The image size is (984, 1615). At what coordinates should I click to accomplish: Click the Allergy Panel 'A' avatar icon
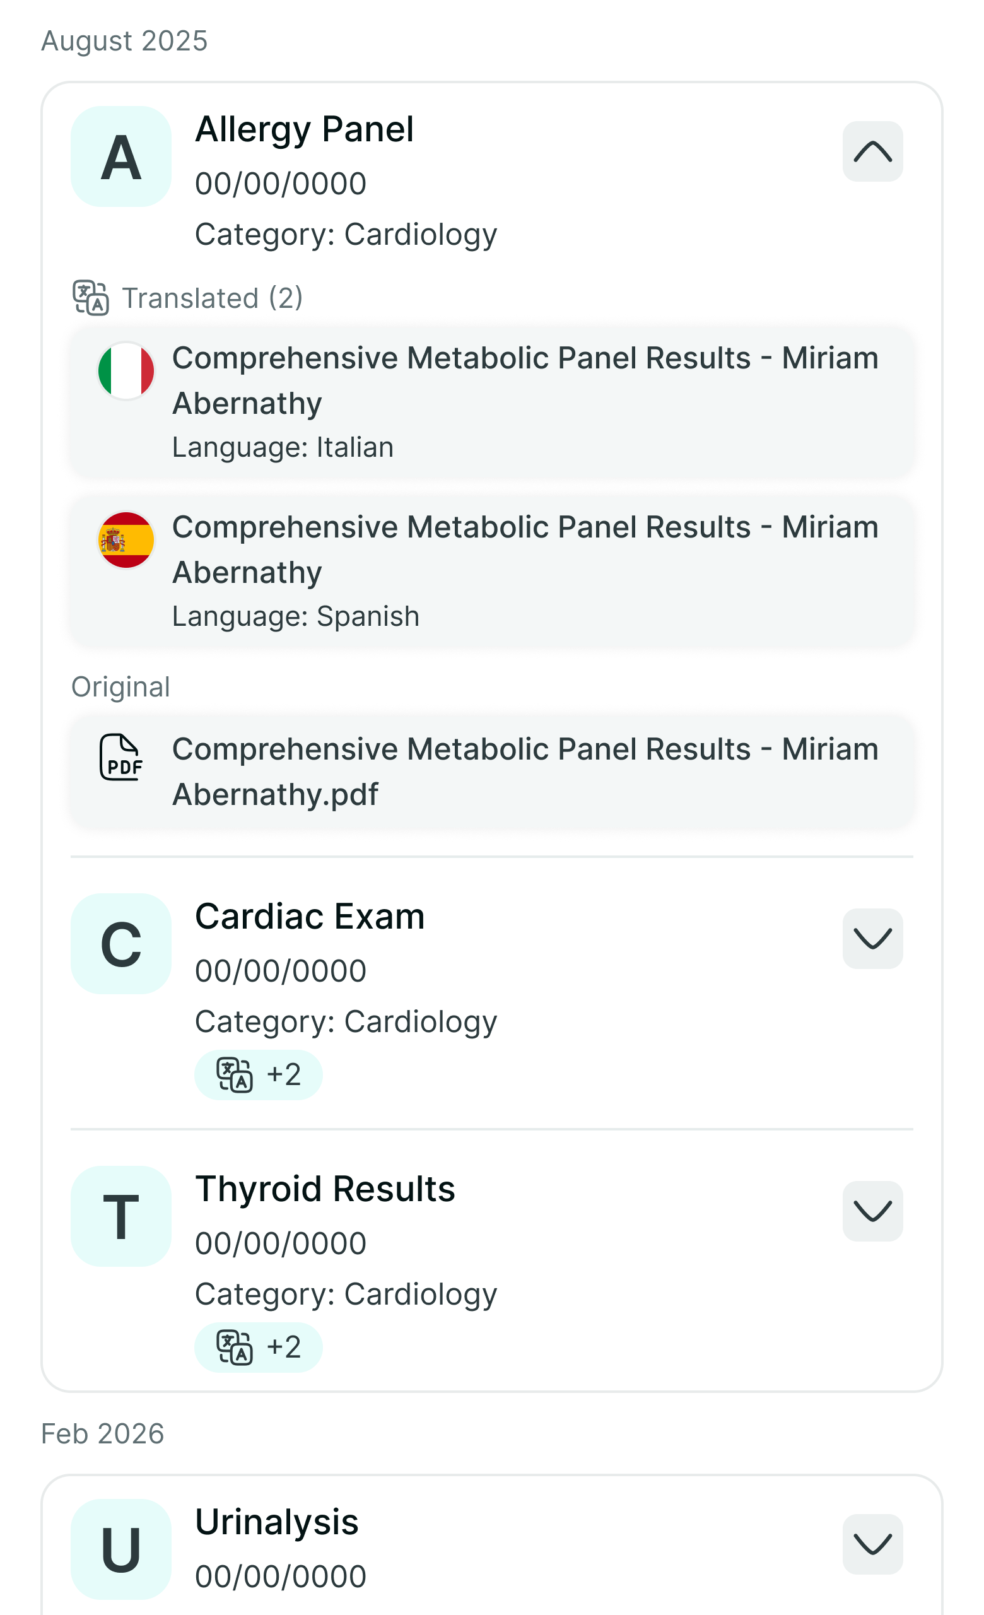tap(121, 156)
